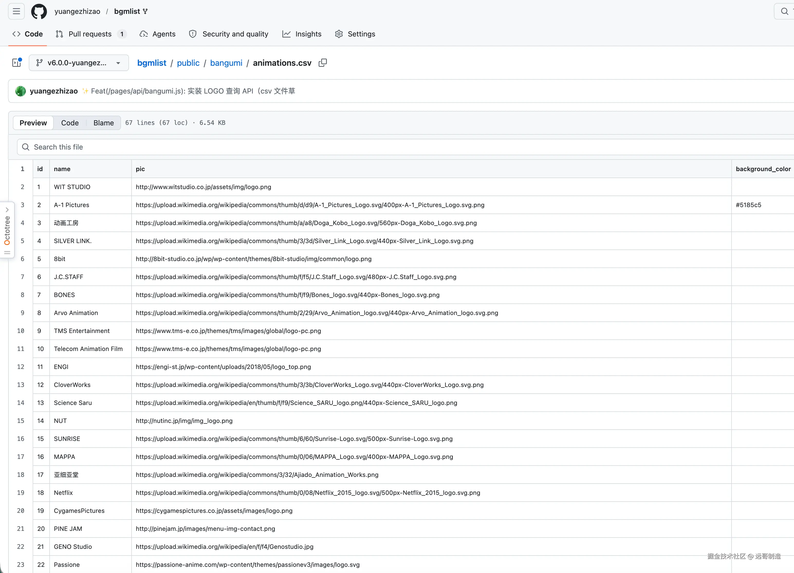Viewport: 794px width, 573px height.
Task: Select the 'PINE JAM' name cell
Action: coord(90,529)
